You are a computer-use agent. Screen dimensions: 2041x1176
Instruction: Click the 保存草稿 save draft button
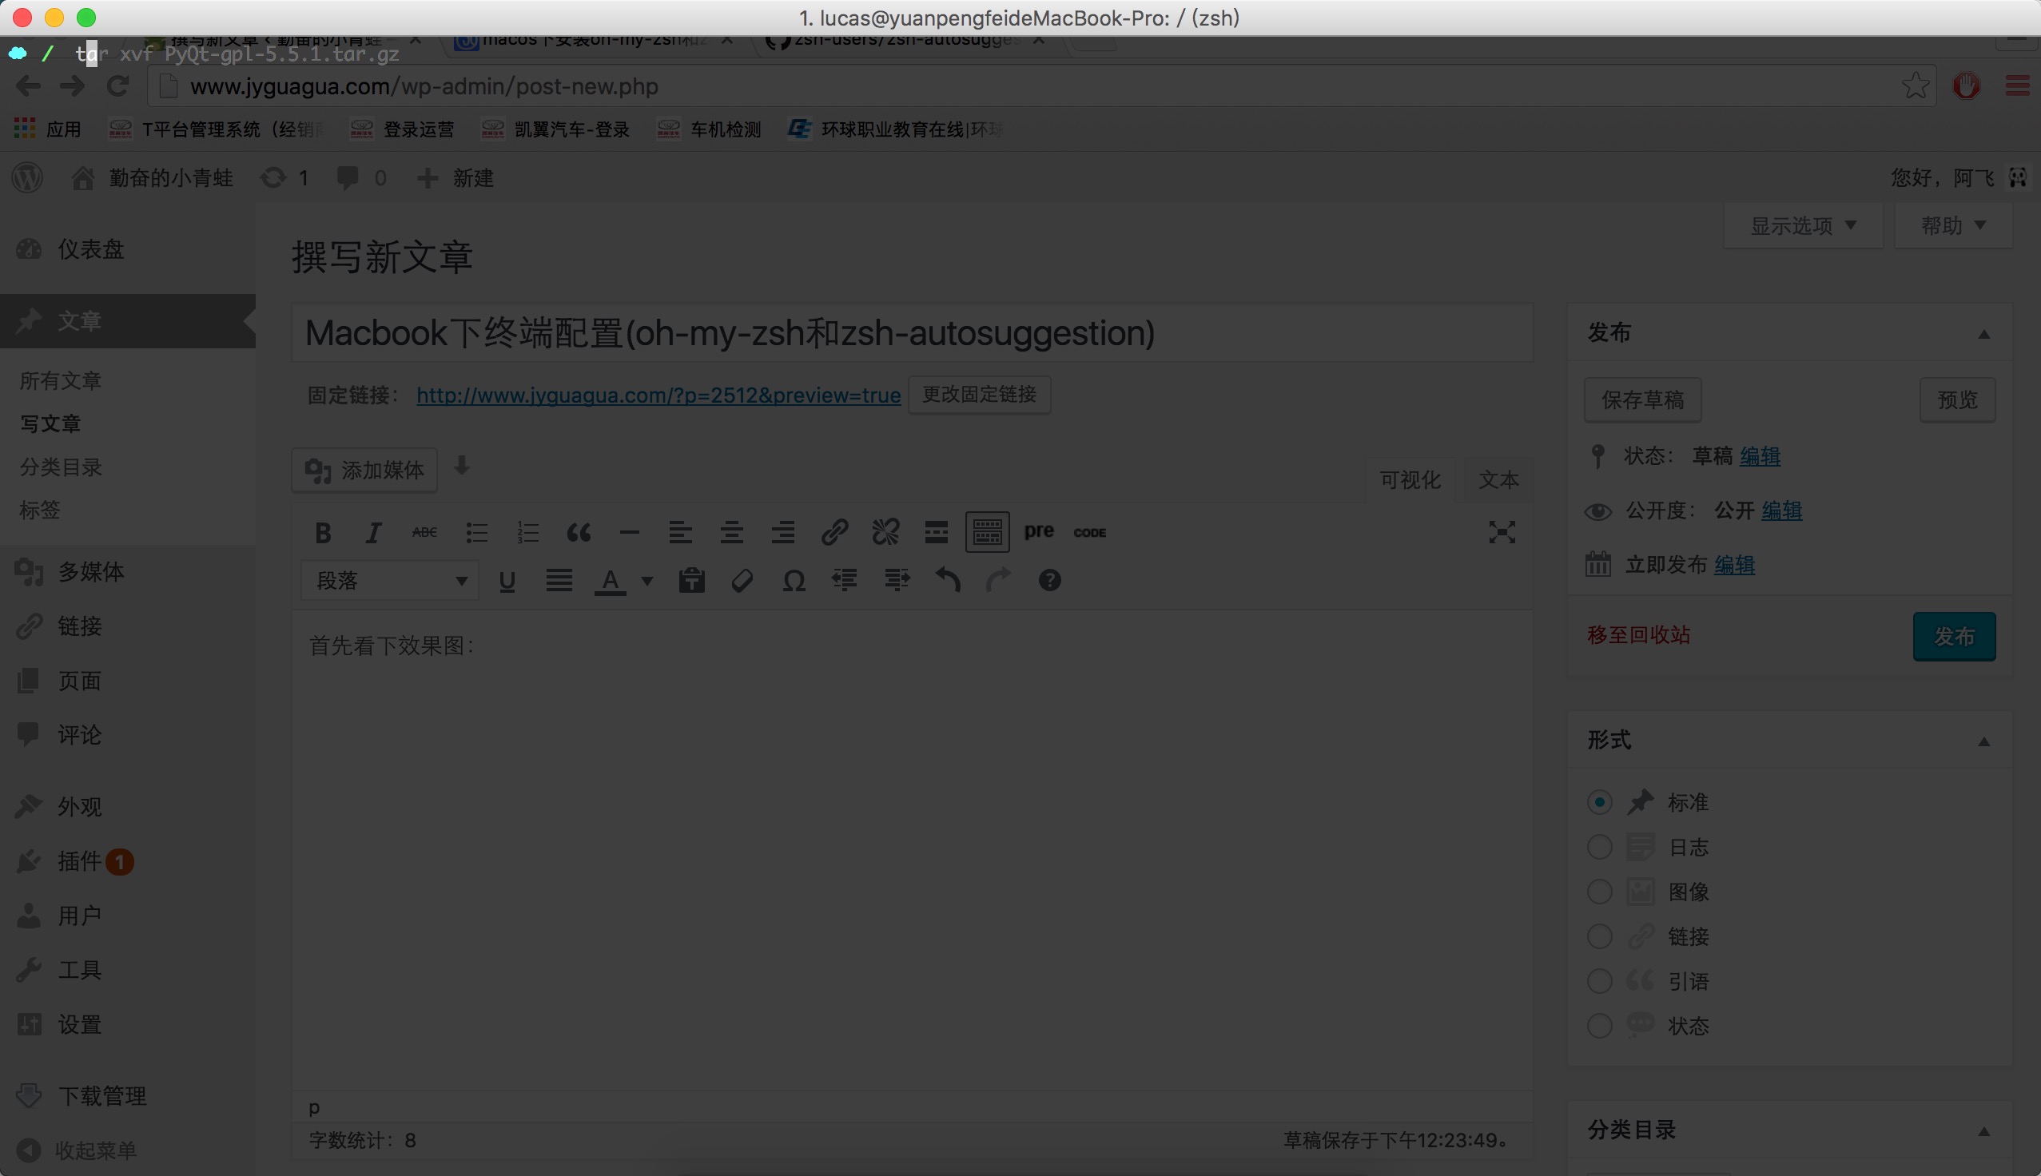click(1642, 399)
